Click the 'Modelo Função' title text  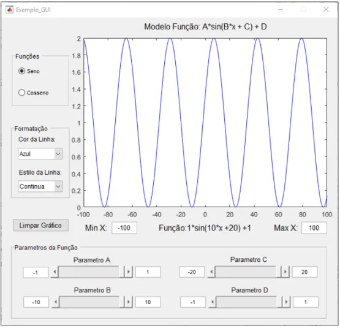[206, 27]
